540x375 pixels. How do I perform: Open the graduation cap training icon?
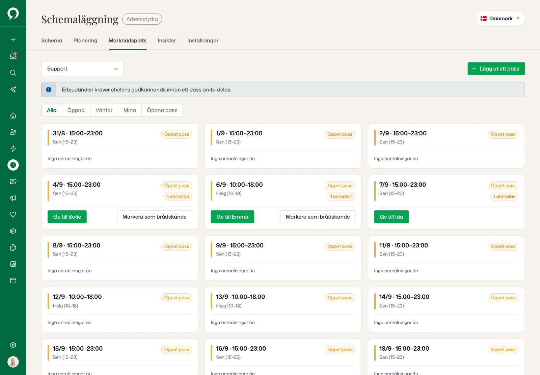coord(13,231)
